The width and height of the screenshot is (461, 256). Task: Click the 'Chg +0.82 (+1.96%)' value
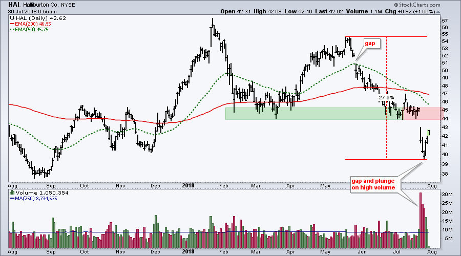click(x=410, y=11)
